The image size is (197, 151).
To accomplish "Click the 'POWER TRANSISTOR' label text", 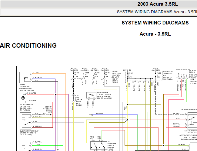I will pyautogui.click(x=25, y=86).
